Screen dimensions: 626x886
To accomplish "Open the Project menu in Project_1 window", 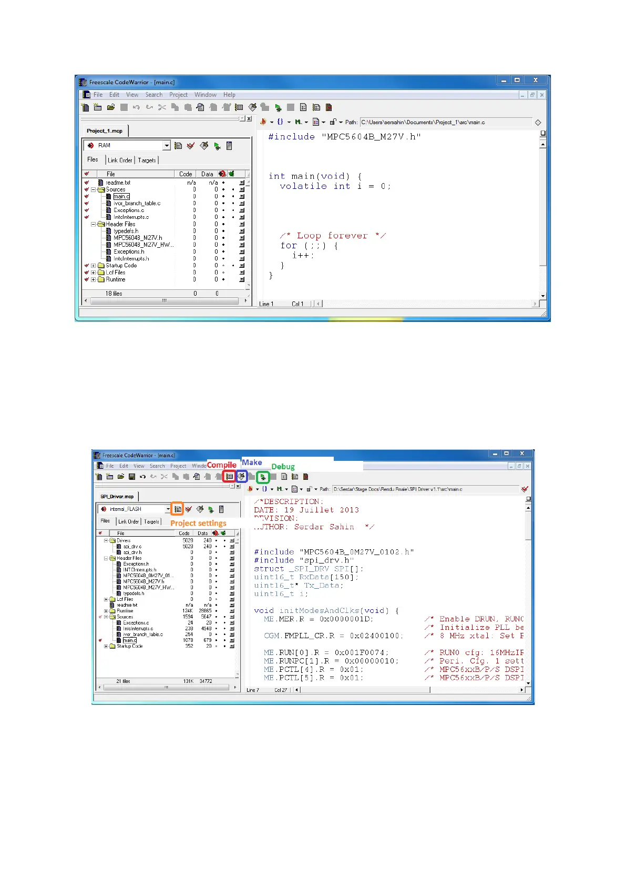I will pyautogui.click(x=178, y=95).
